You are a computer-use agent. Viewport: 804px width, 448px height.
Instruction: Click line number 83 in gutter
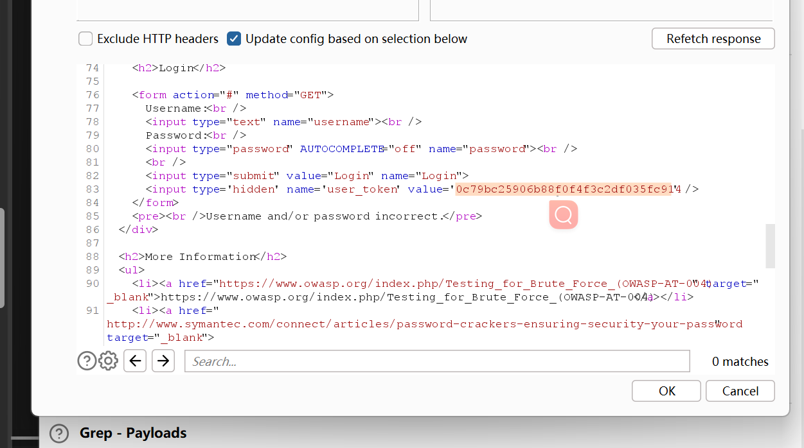click(92, 189)
